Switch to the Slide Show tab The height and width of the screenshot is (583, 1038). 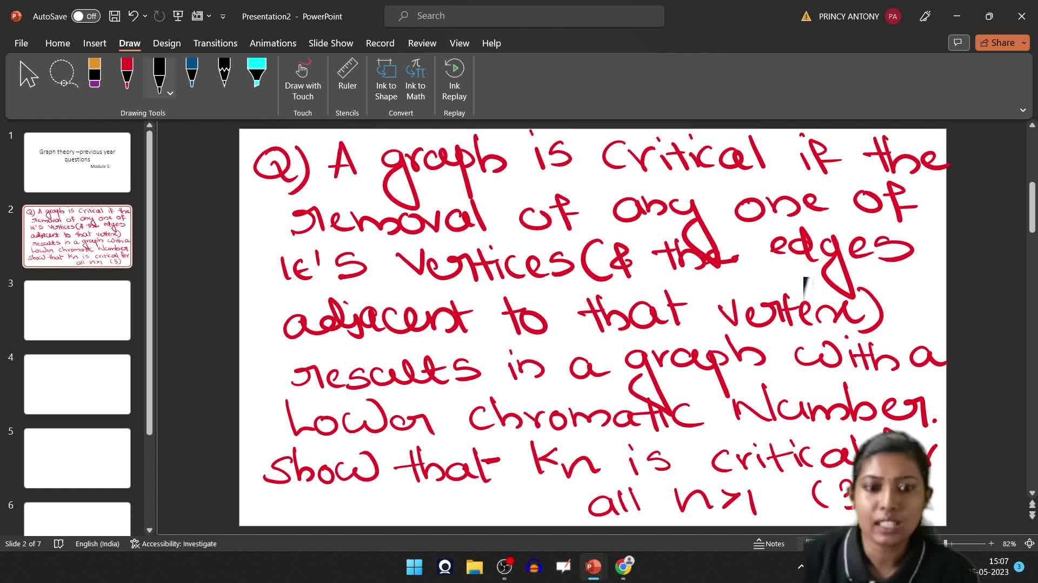tap(330, 43)
